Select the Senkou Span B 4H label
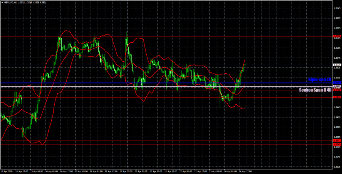The height and width of the screenshot is (174, 342). pyautogui.click(x=315, y=90)
